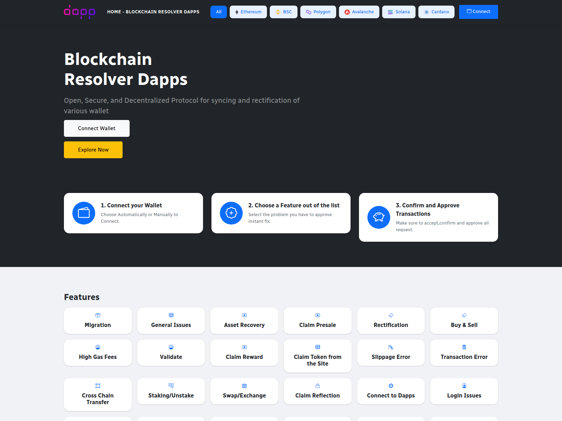This screenshot has width=562, height=421.
Task: Choose the Transaction Error feature
Action: (464, 353)
